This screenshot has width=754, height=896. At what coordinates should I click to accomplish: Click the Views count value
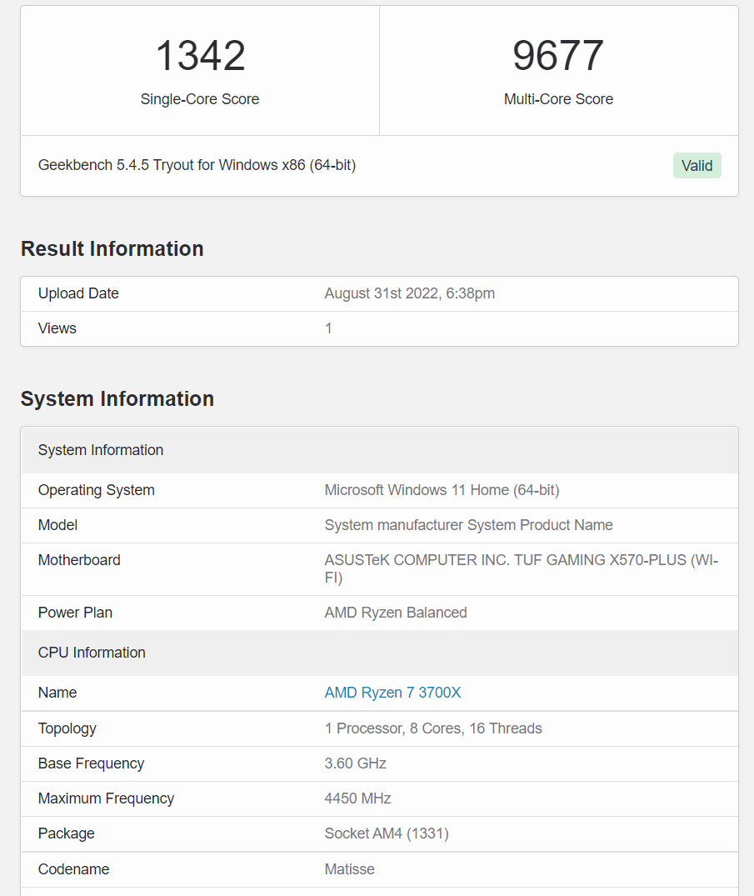(328, 328)
